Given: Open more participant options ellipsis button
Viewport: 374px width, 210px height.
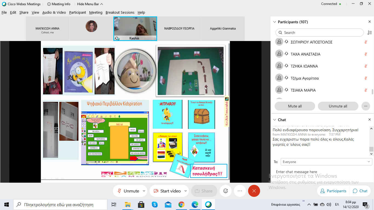Looking at the screenshot, I should (x=366, y=106).
